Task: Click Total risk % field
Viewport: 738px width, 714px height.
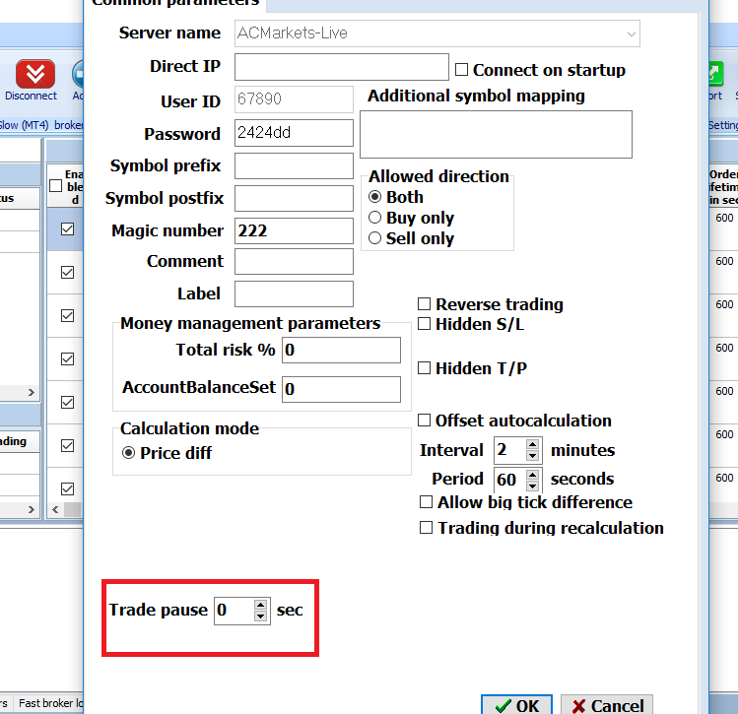Action: [341, 350]
